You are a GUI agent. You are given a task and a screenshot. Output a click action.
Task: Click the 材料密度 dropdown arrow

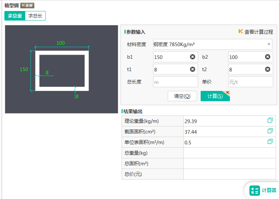(269, 44)
